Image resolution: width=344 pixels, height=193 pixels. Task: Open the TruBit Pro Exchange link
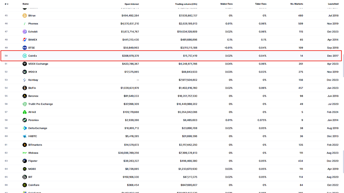(40, 104)
